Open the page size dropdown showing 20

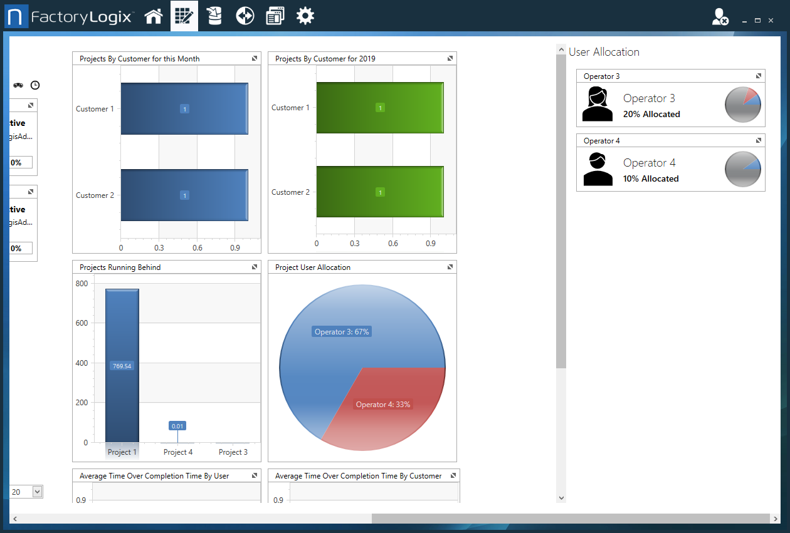[36, 492]
